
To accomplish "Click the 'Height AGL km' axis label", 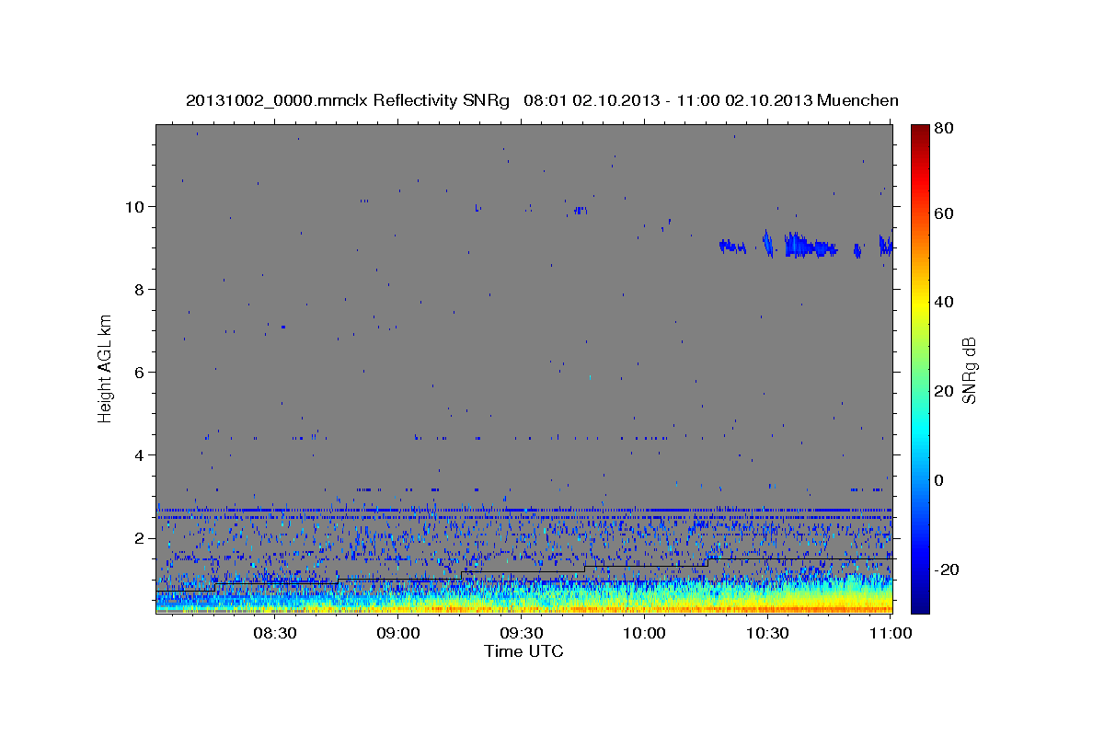I will [106, 368].
